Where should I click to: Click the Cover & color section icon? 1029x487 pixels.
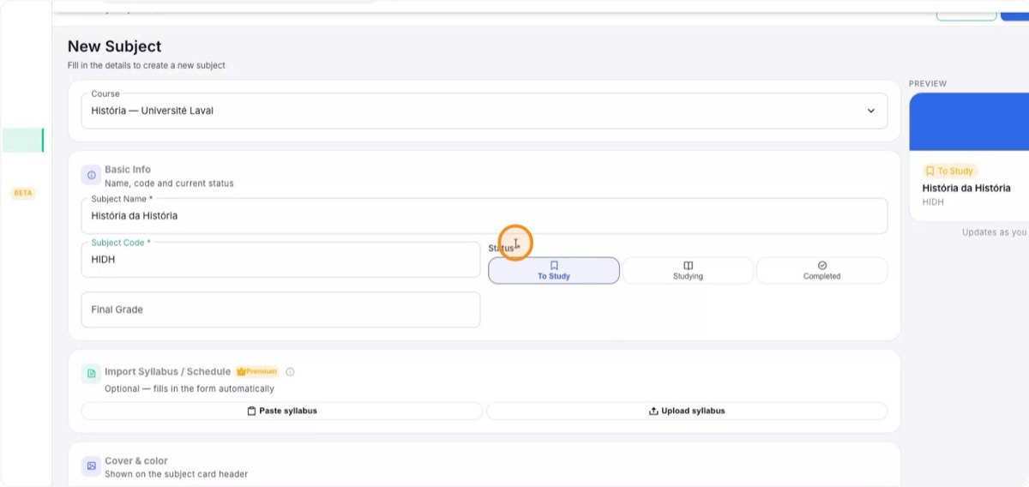[x=91, y=466]
